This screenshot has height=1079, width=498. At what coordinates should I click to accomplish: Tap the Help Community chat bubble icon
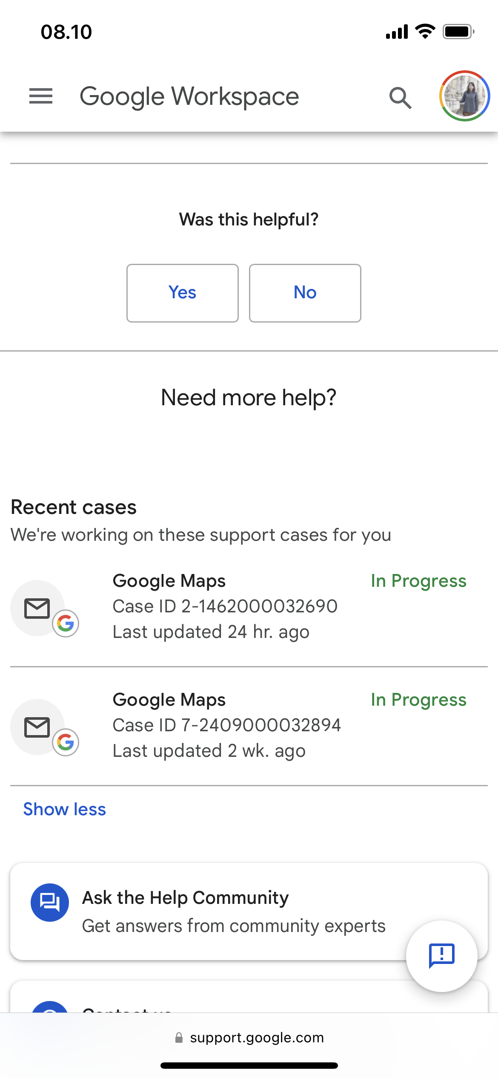50,903
